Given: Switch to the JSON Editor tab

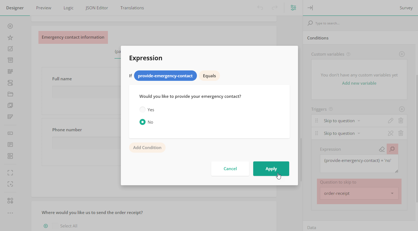Looking at the screenshot, I should 97,8.
